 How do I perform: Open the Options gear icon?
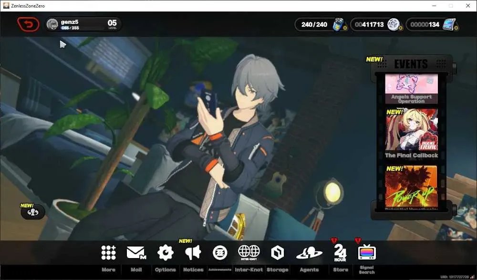click(x=165, y=253)
